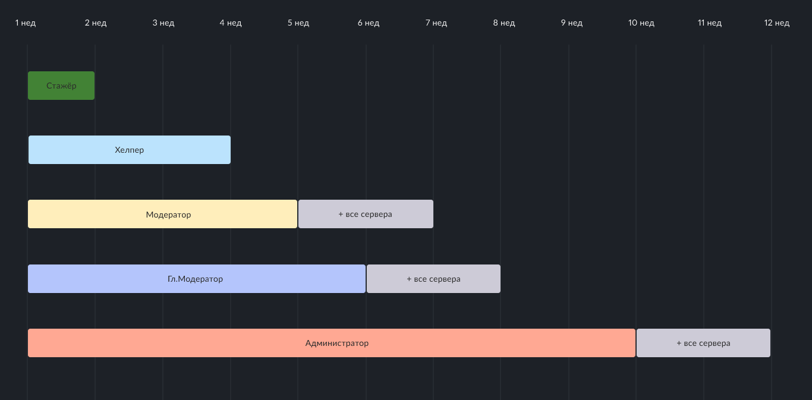This screenshot has width=812, height=400.
Task: Select the '8 нед' header label
Action: point(503,23)
